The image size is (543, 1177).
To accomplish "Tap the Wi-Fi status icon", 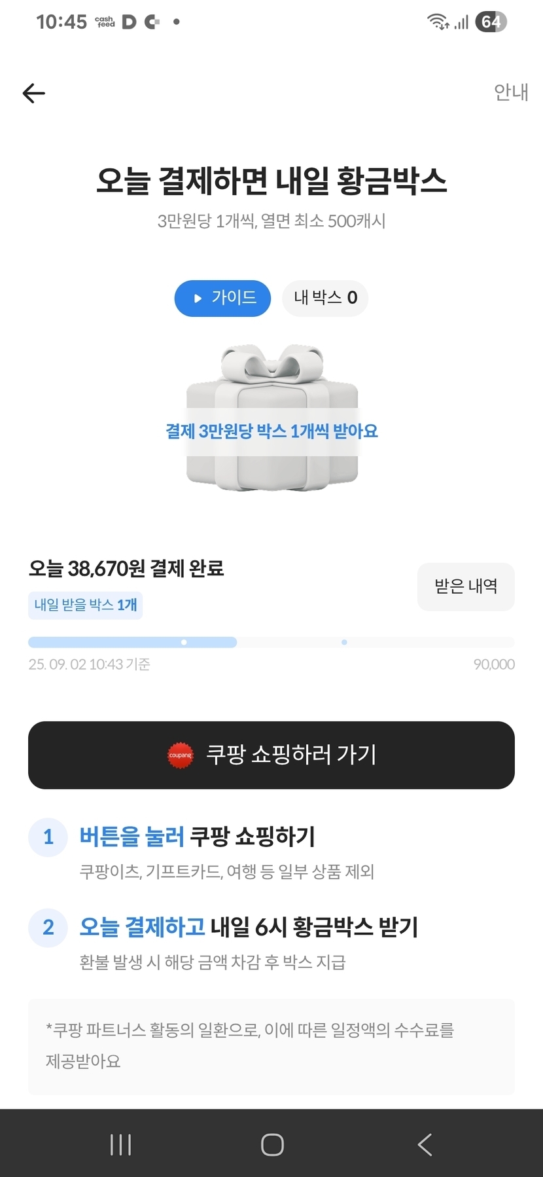I will click(438, 22).
